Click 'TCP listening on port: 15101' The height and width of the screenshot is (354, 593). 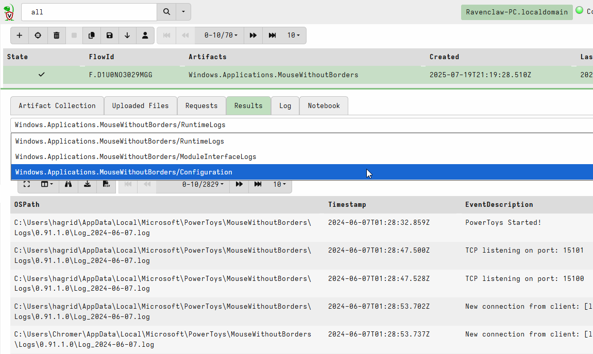524,251
